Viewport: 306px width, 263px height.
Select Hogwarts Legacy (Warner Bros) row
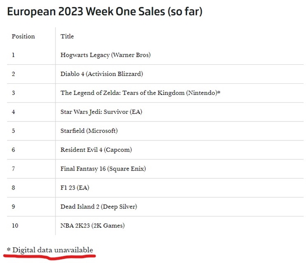point(106,55)
